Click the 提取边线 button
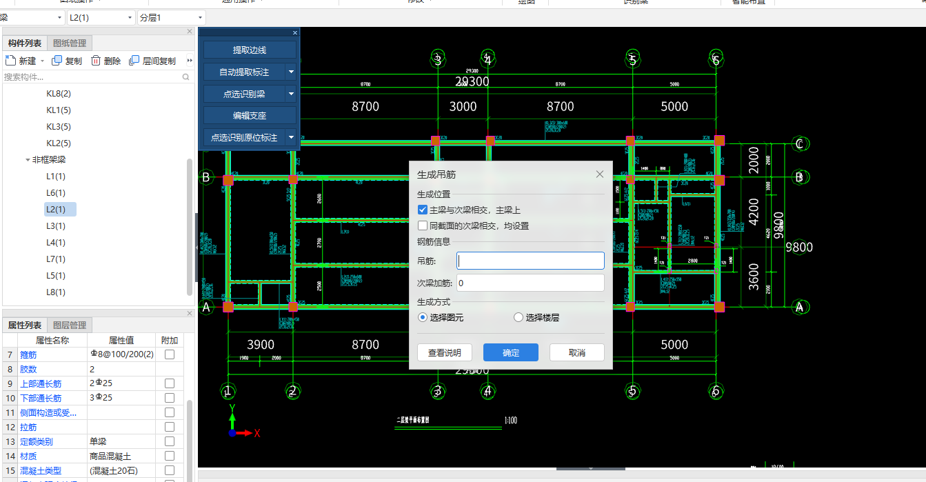Screen dimensions: 926x482 click(x=250, y=50)
